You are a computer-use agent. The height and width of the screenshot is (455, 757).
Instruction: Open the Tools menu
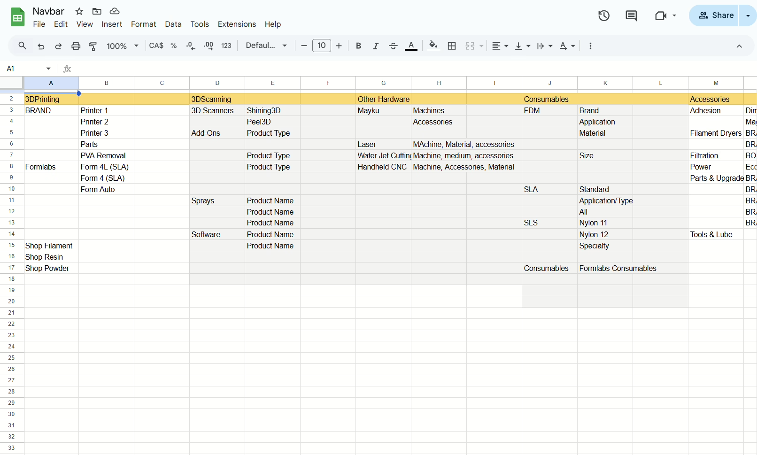click(200, 24)
